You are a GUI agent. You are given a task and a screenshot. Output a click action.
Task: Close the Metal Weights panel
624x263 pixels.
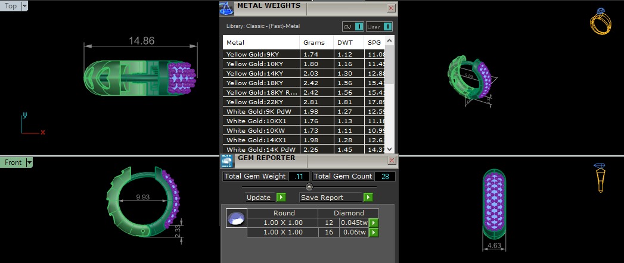tap(391, 8)
